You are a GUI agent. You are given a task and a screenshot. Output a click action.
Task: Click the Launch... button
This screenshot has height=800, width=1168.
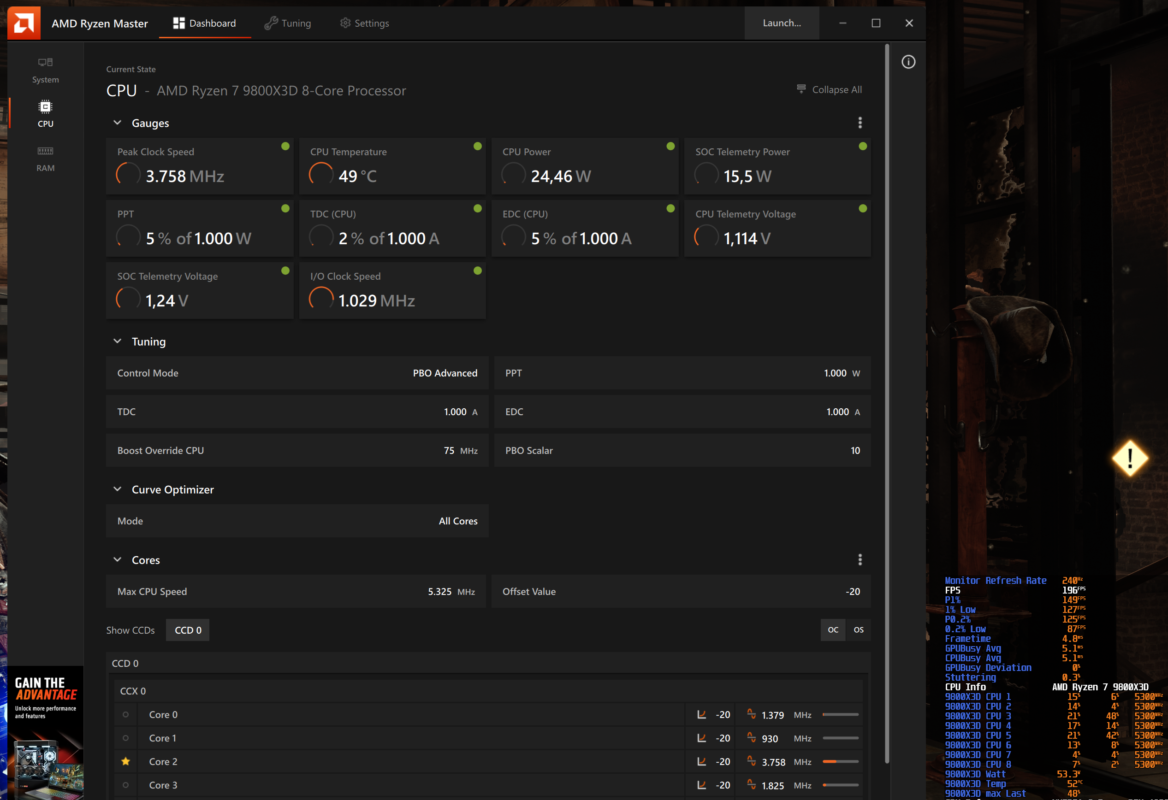point(781,23)
